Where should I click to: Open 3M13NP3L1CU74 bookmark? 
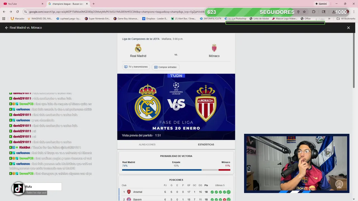[x=211, y=19]
